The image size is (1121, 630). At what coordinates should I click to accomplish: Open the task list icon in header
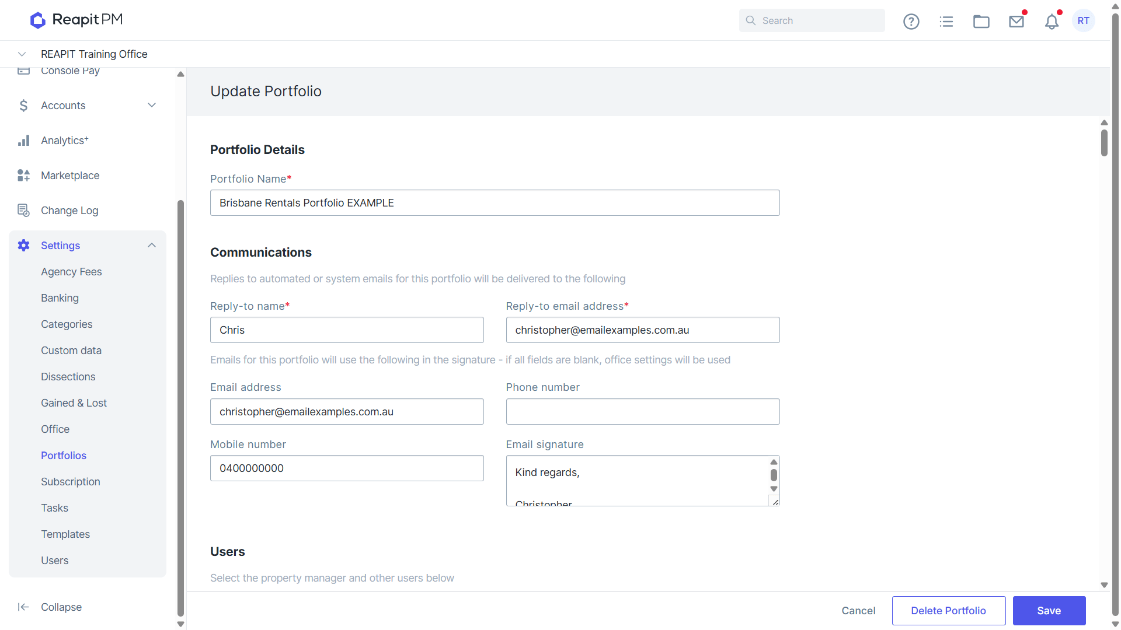point(946,22)
